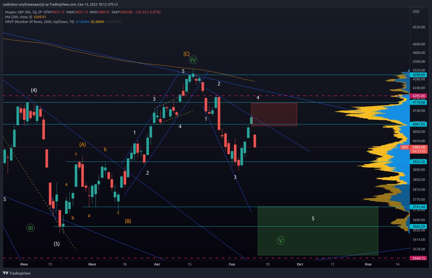Click the USD currency label
432x278 pixels.
(x=416, y=11)
